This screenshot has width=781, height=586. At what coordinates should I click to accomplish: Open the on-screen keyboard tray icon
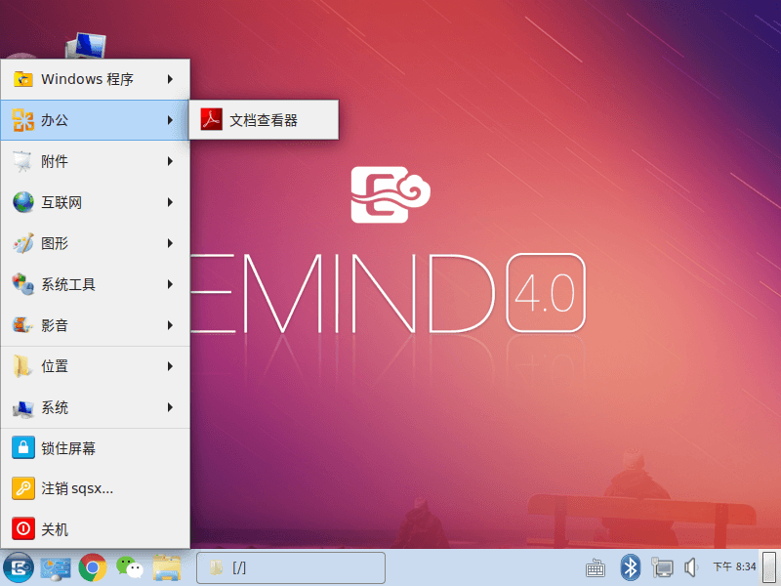pyautogui.click(x=596, y=567)
